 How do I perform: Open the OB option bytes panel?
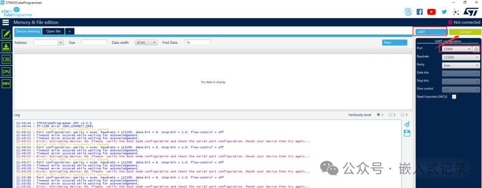pos(6,59)
